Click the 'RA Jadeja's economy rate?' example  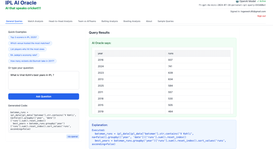coord(24,55)
